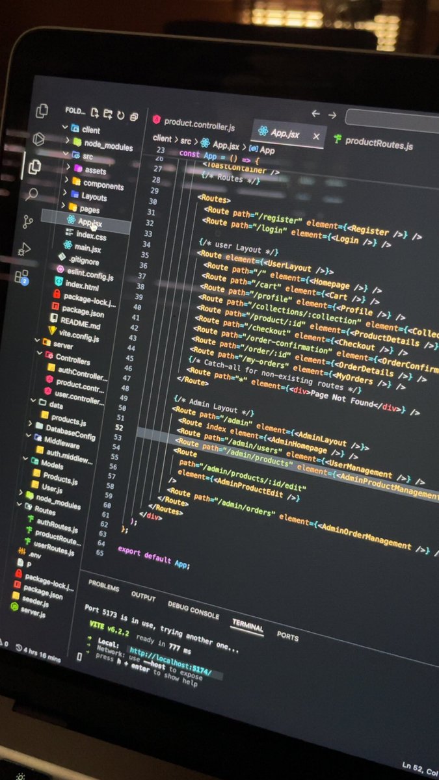Open authRoutes.js under Routes
Screen dimensions: 439x780
pos(57,524)
